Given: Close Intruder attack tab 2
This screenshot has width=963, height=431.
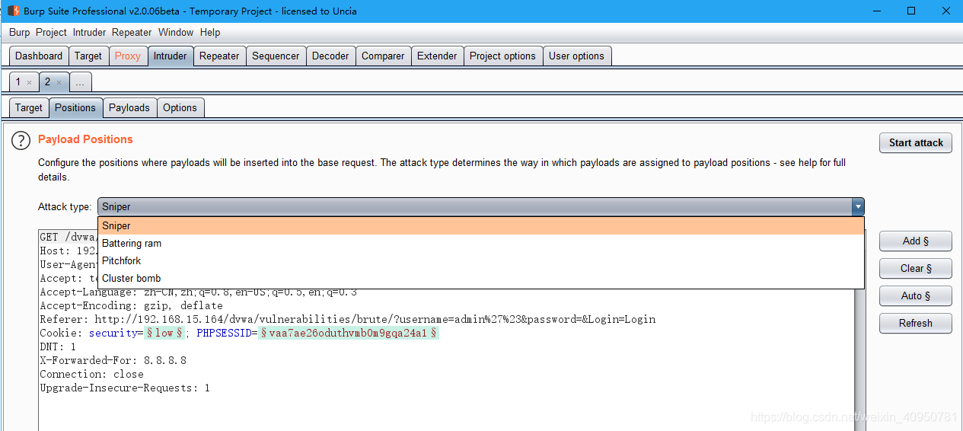Looking at the screenshot, I should click(x=59, y=82).
